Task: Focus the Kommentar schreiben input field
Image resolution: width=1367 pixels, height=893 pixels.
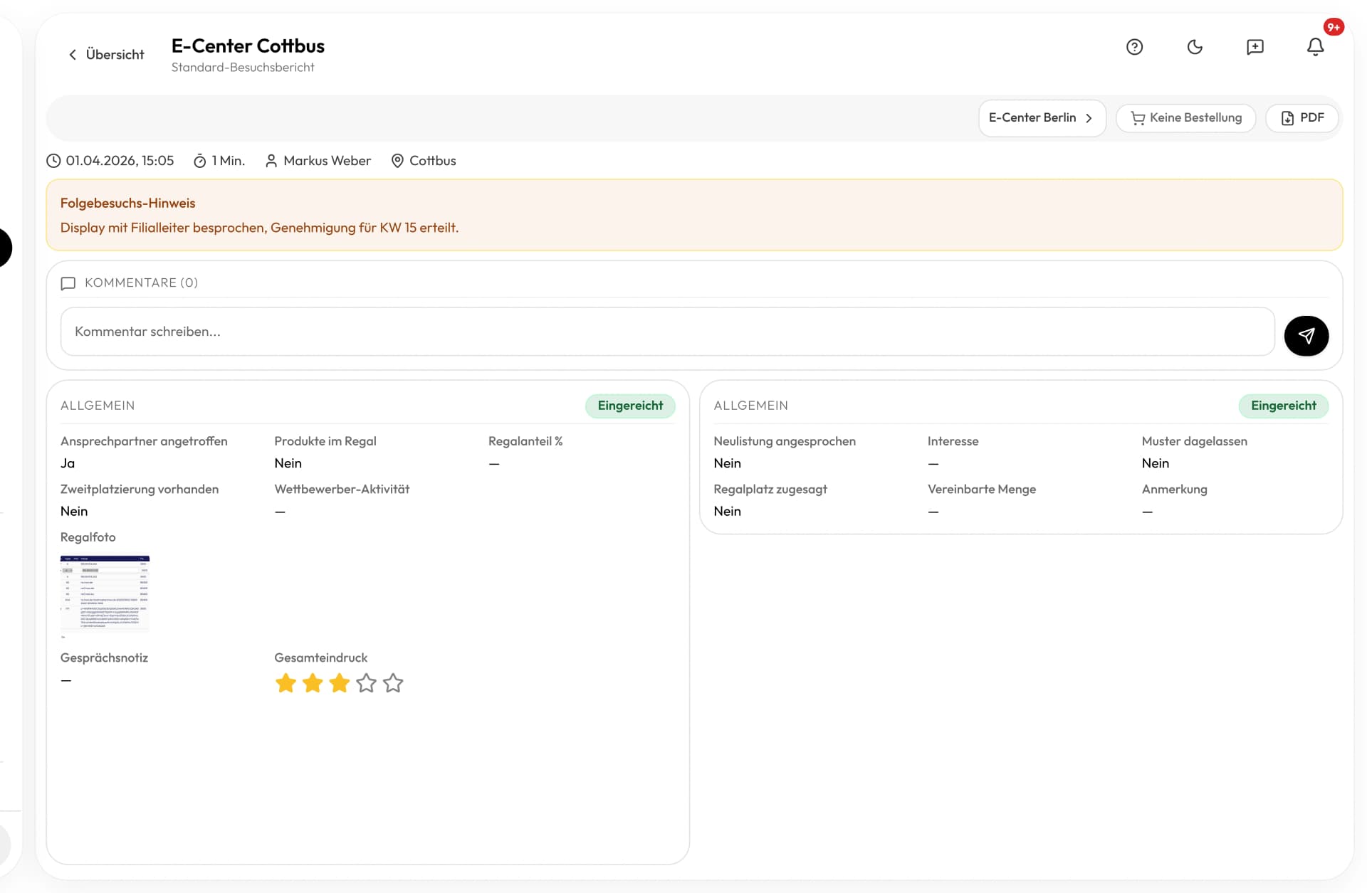Action: pyautogui.click(x=667, y=332)
